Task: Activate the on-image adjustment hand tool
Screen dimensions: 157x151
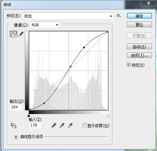Action: coord(14,125)
